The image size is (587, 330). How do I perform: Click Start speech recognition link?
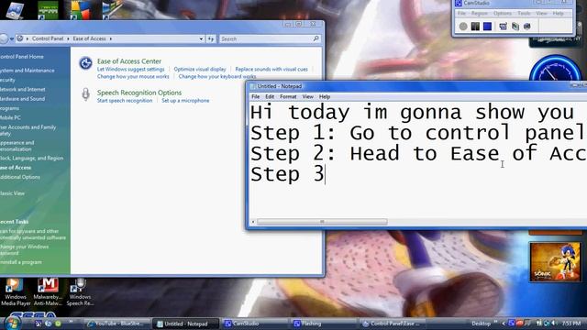coord(125,101)
